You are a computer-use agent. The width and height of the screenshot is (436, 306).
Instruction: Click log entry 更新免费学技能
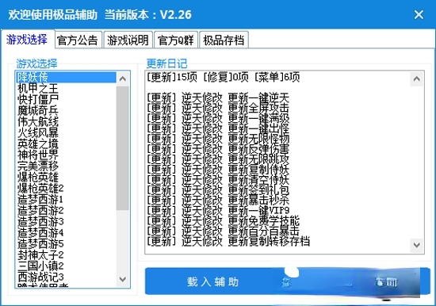point(223,221)
